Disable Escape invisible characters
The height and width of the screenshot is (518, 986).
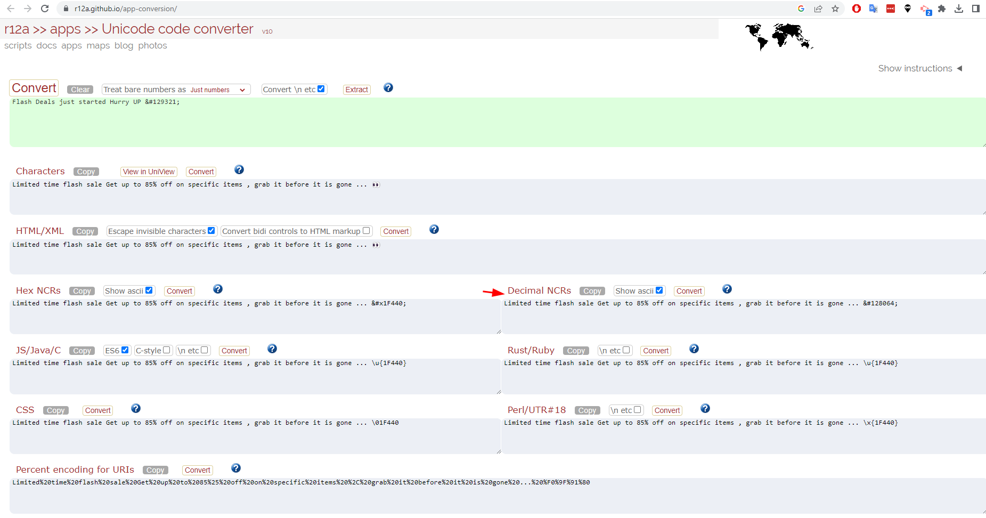click(x=211, y=230)
